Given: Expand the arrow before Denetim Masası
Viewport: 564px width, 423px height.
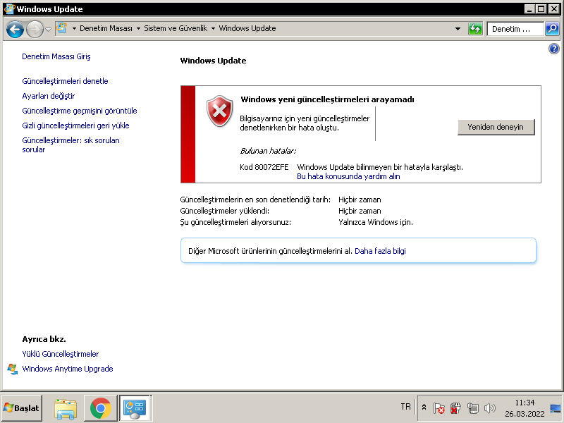Looking at the screenshot, I should click(x=74, y=28).
